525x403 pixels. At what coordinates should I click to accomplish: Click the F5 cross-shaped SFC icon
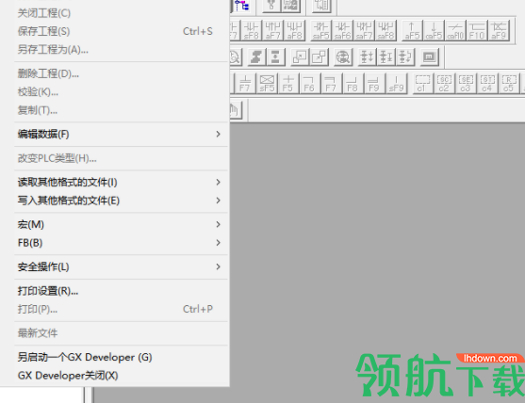coord(287,83)
